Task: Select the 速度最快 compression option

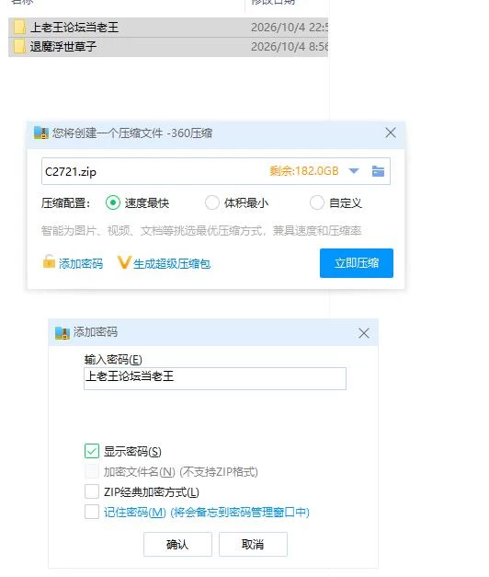Action: [113, 202]
